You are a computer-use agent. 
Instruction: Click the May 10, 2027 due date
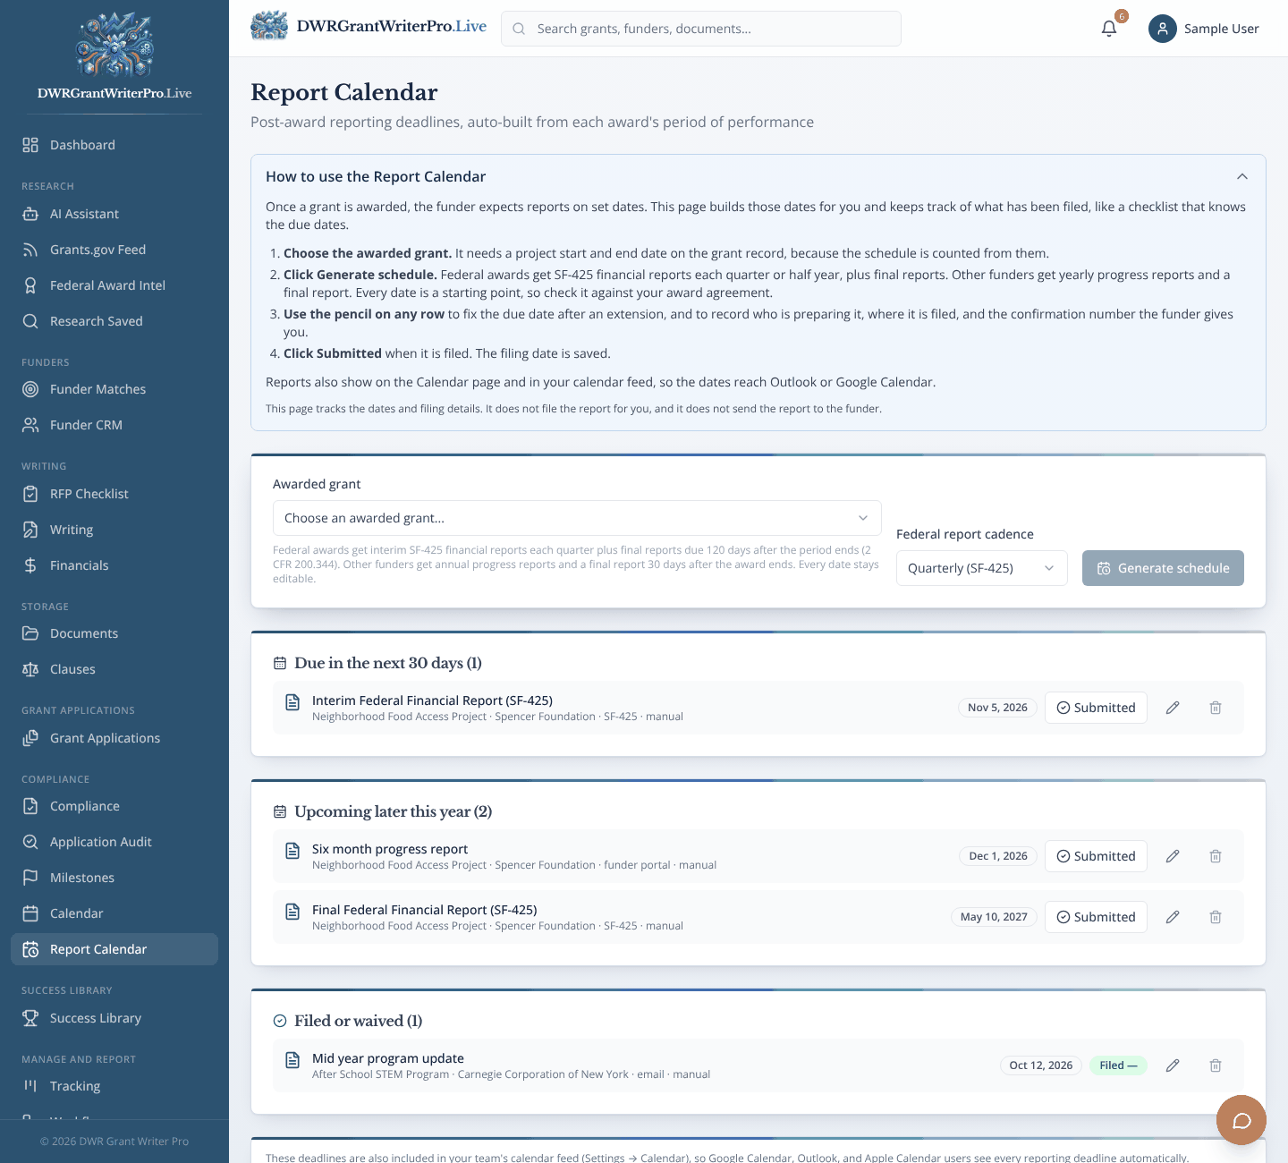(x=994, y=917)
